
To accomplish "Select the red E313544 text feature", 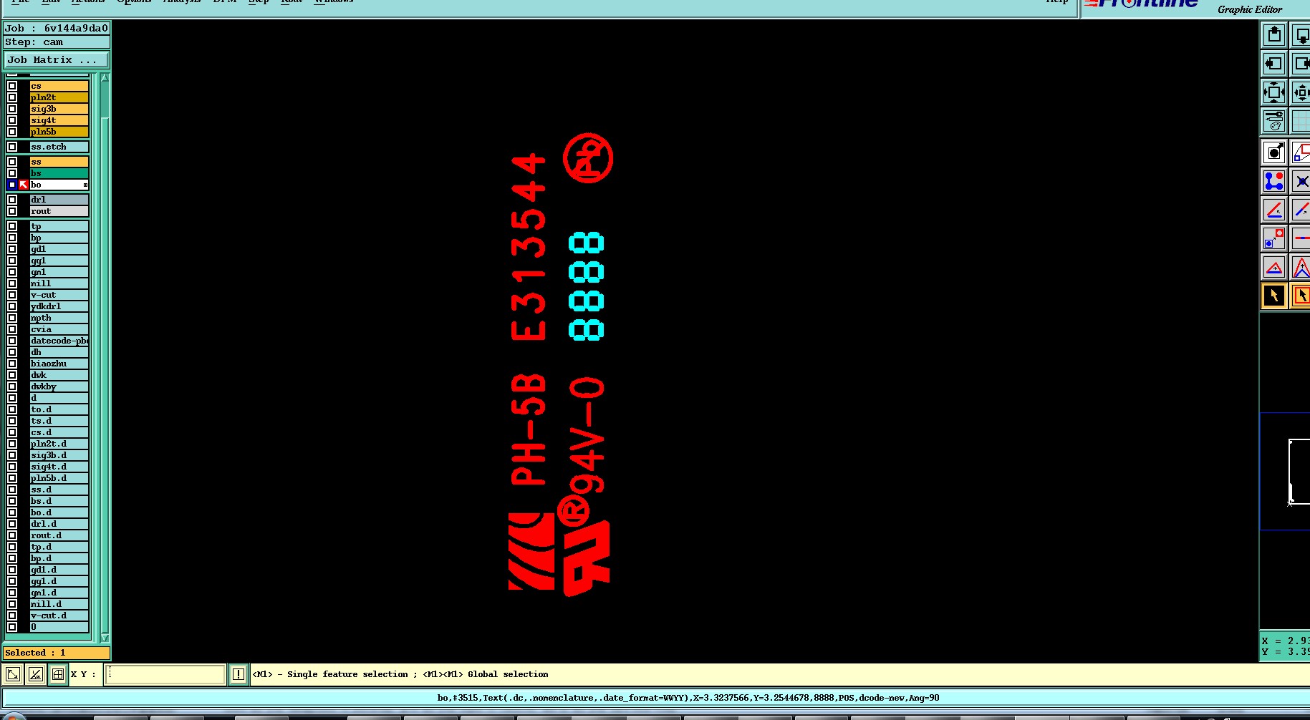I will [x=529, y=247].
